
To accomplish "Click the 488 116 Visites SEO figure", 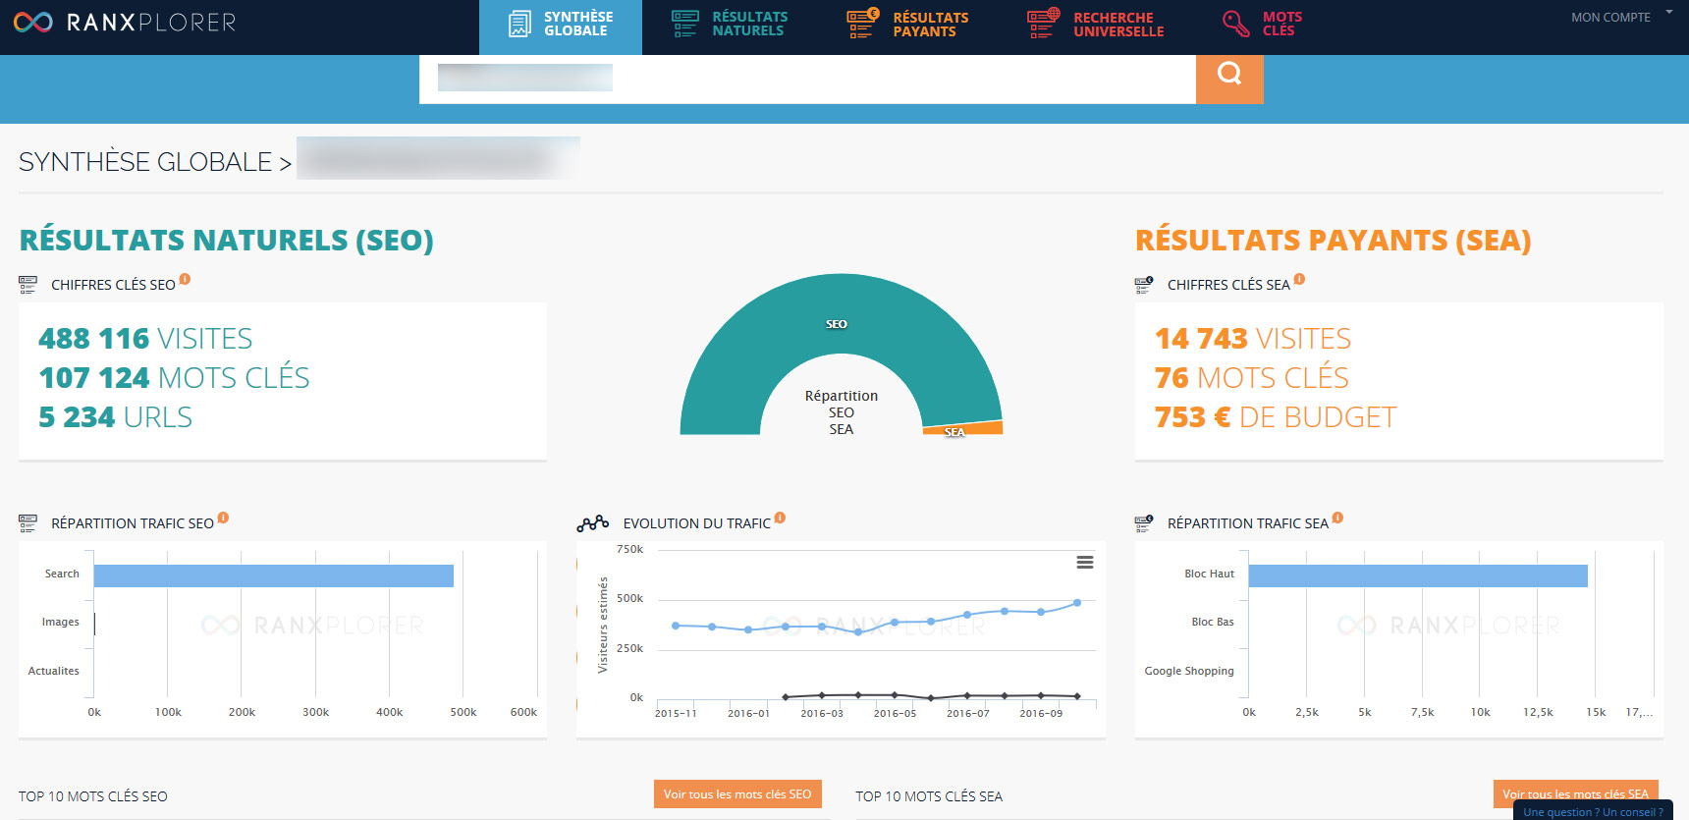I will point(145,339).
